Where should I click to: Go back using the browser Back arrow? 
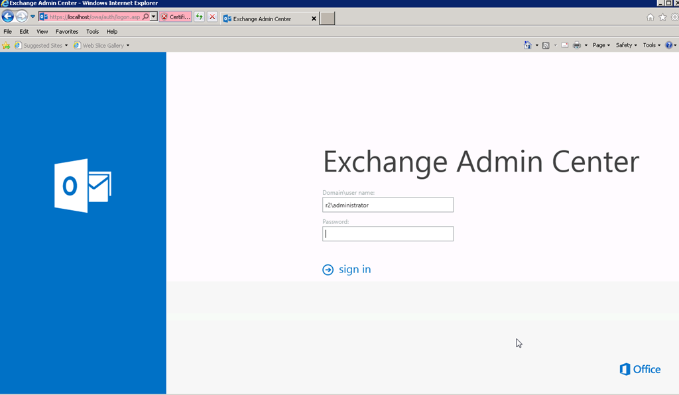(x=8, y=17)
